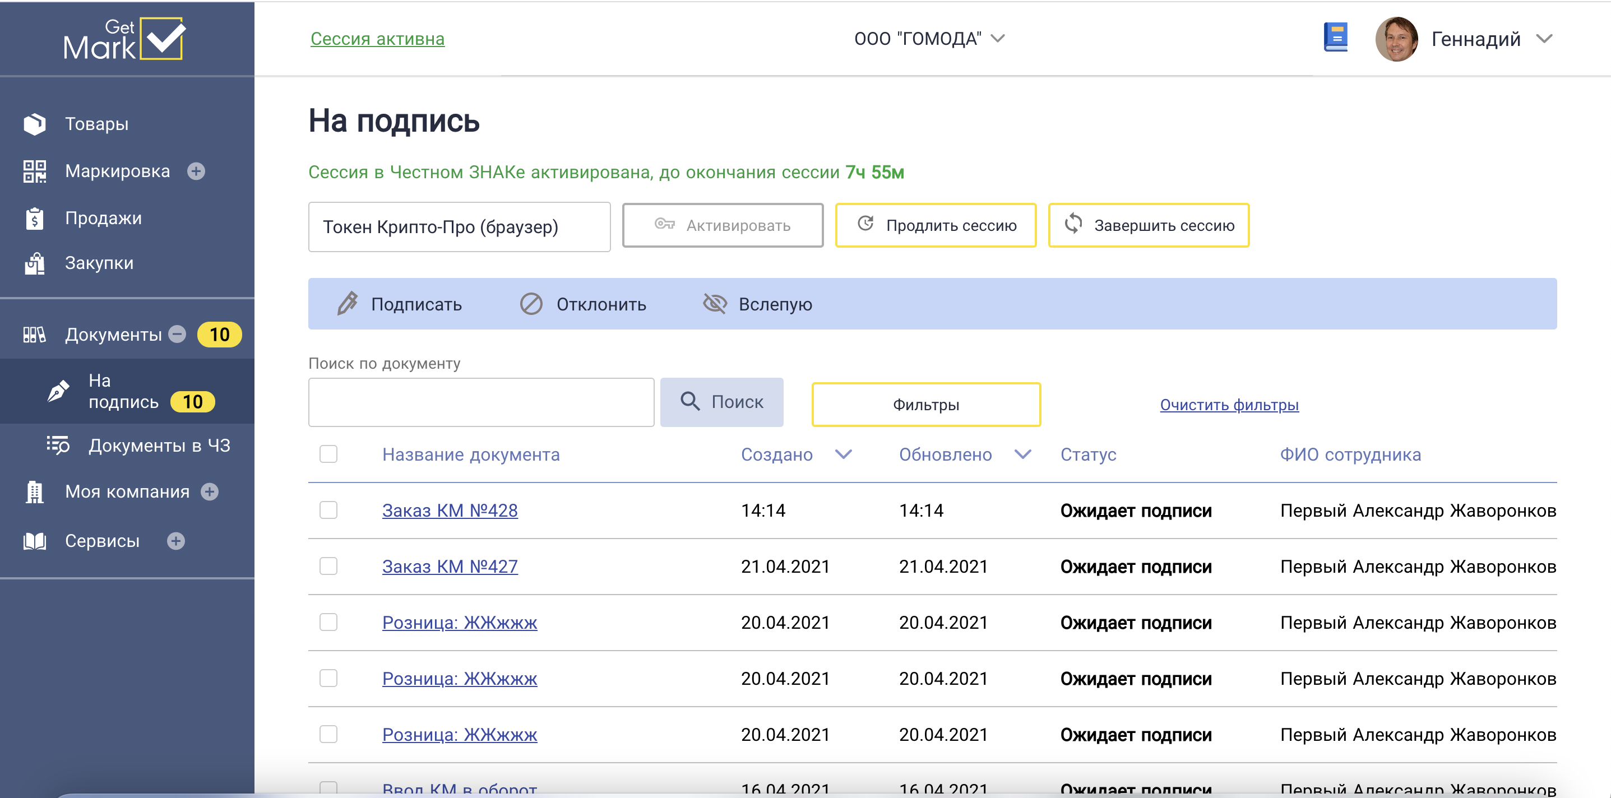
Task: Open Маркировка via the QR code icon
Action: [x=35, y=171]
